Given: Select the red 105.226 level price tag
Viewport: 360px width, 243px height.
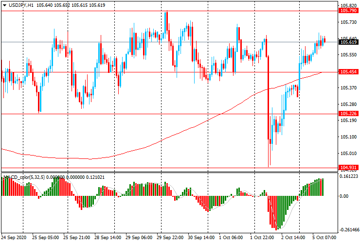Looking at the screenshot, I should click(x=348, y=114).
